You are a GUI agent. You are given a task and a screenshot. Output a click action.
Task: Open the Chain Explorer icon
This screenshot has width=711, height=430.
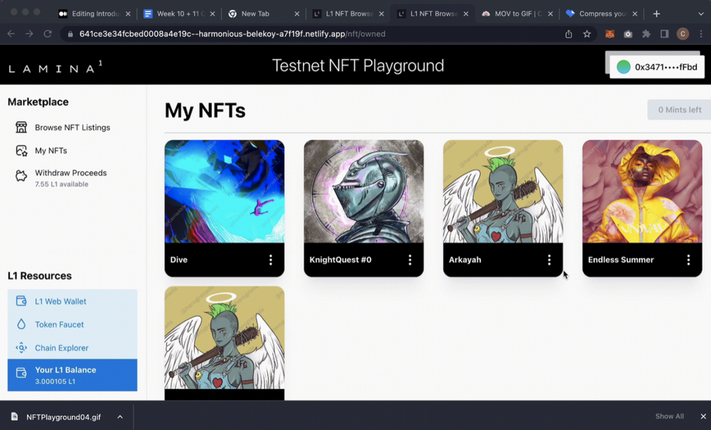(21, 348)
